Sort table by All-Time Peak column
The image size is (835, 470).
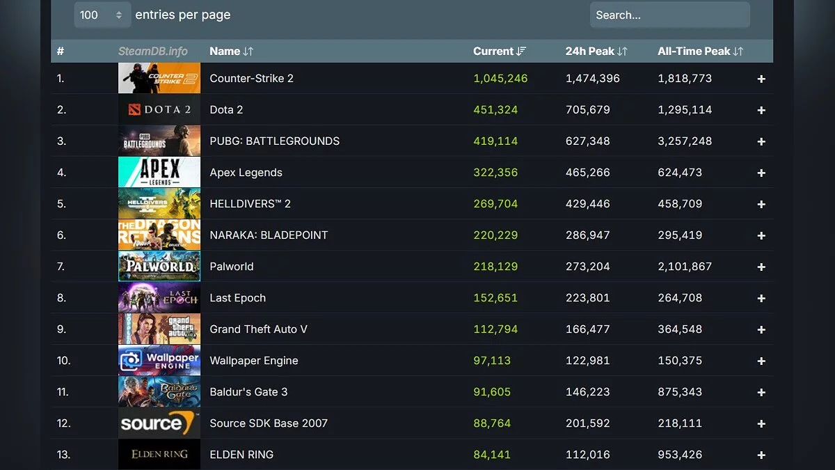[x=701, y=51]
